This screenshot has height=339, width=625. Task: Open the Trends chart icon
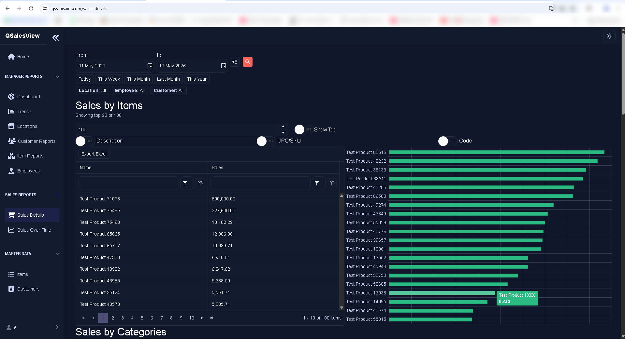point(11,112)
